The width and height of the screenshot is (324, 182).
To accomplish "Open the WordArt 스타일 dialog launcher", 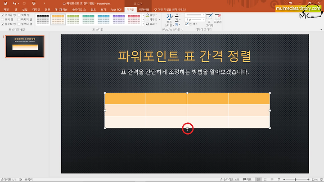I will [182, 30].
